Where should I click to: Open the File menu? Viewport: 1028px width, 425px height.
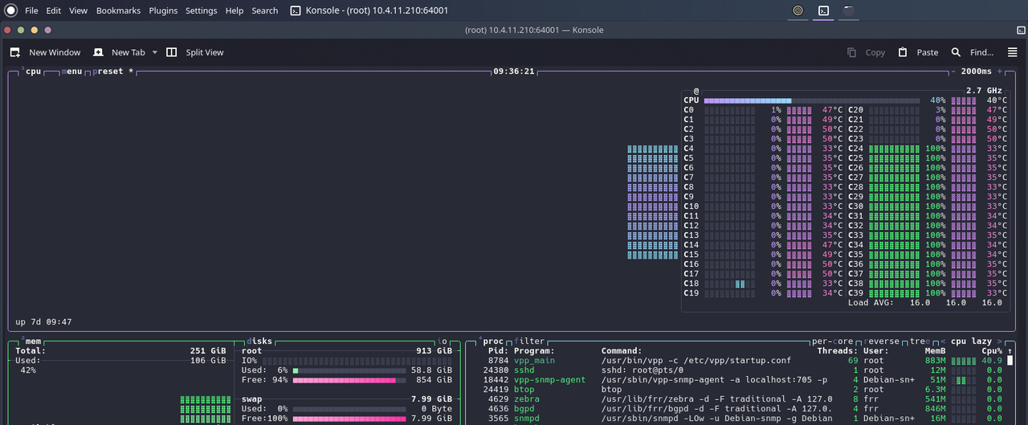[31, 10]
